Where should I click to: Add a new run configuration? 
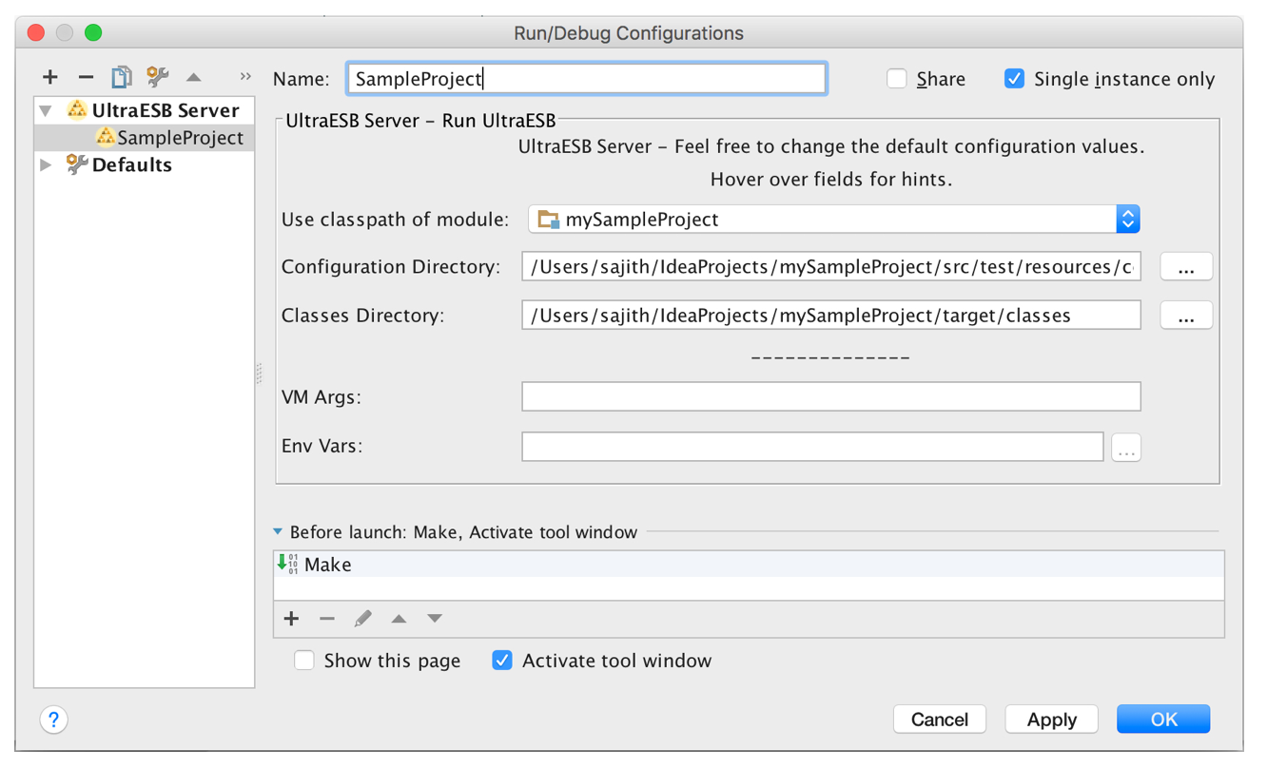(x=50, y=77)
